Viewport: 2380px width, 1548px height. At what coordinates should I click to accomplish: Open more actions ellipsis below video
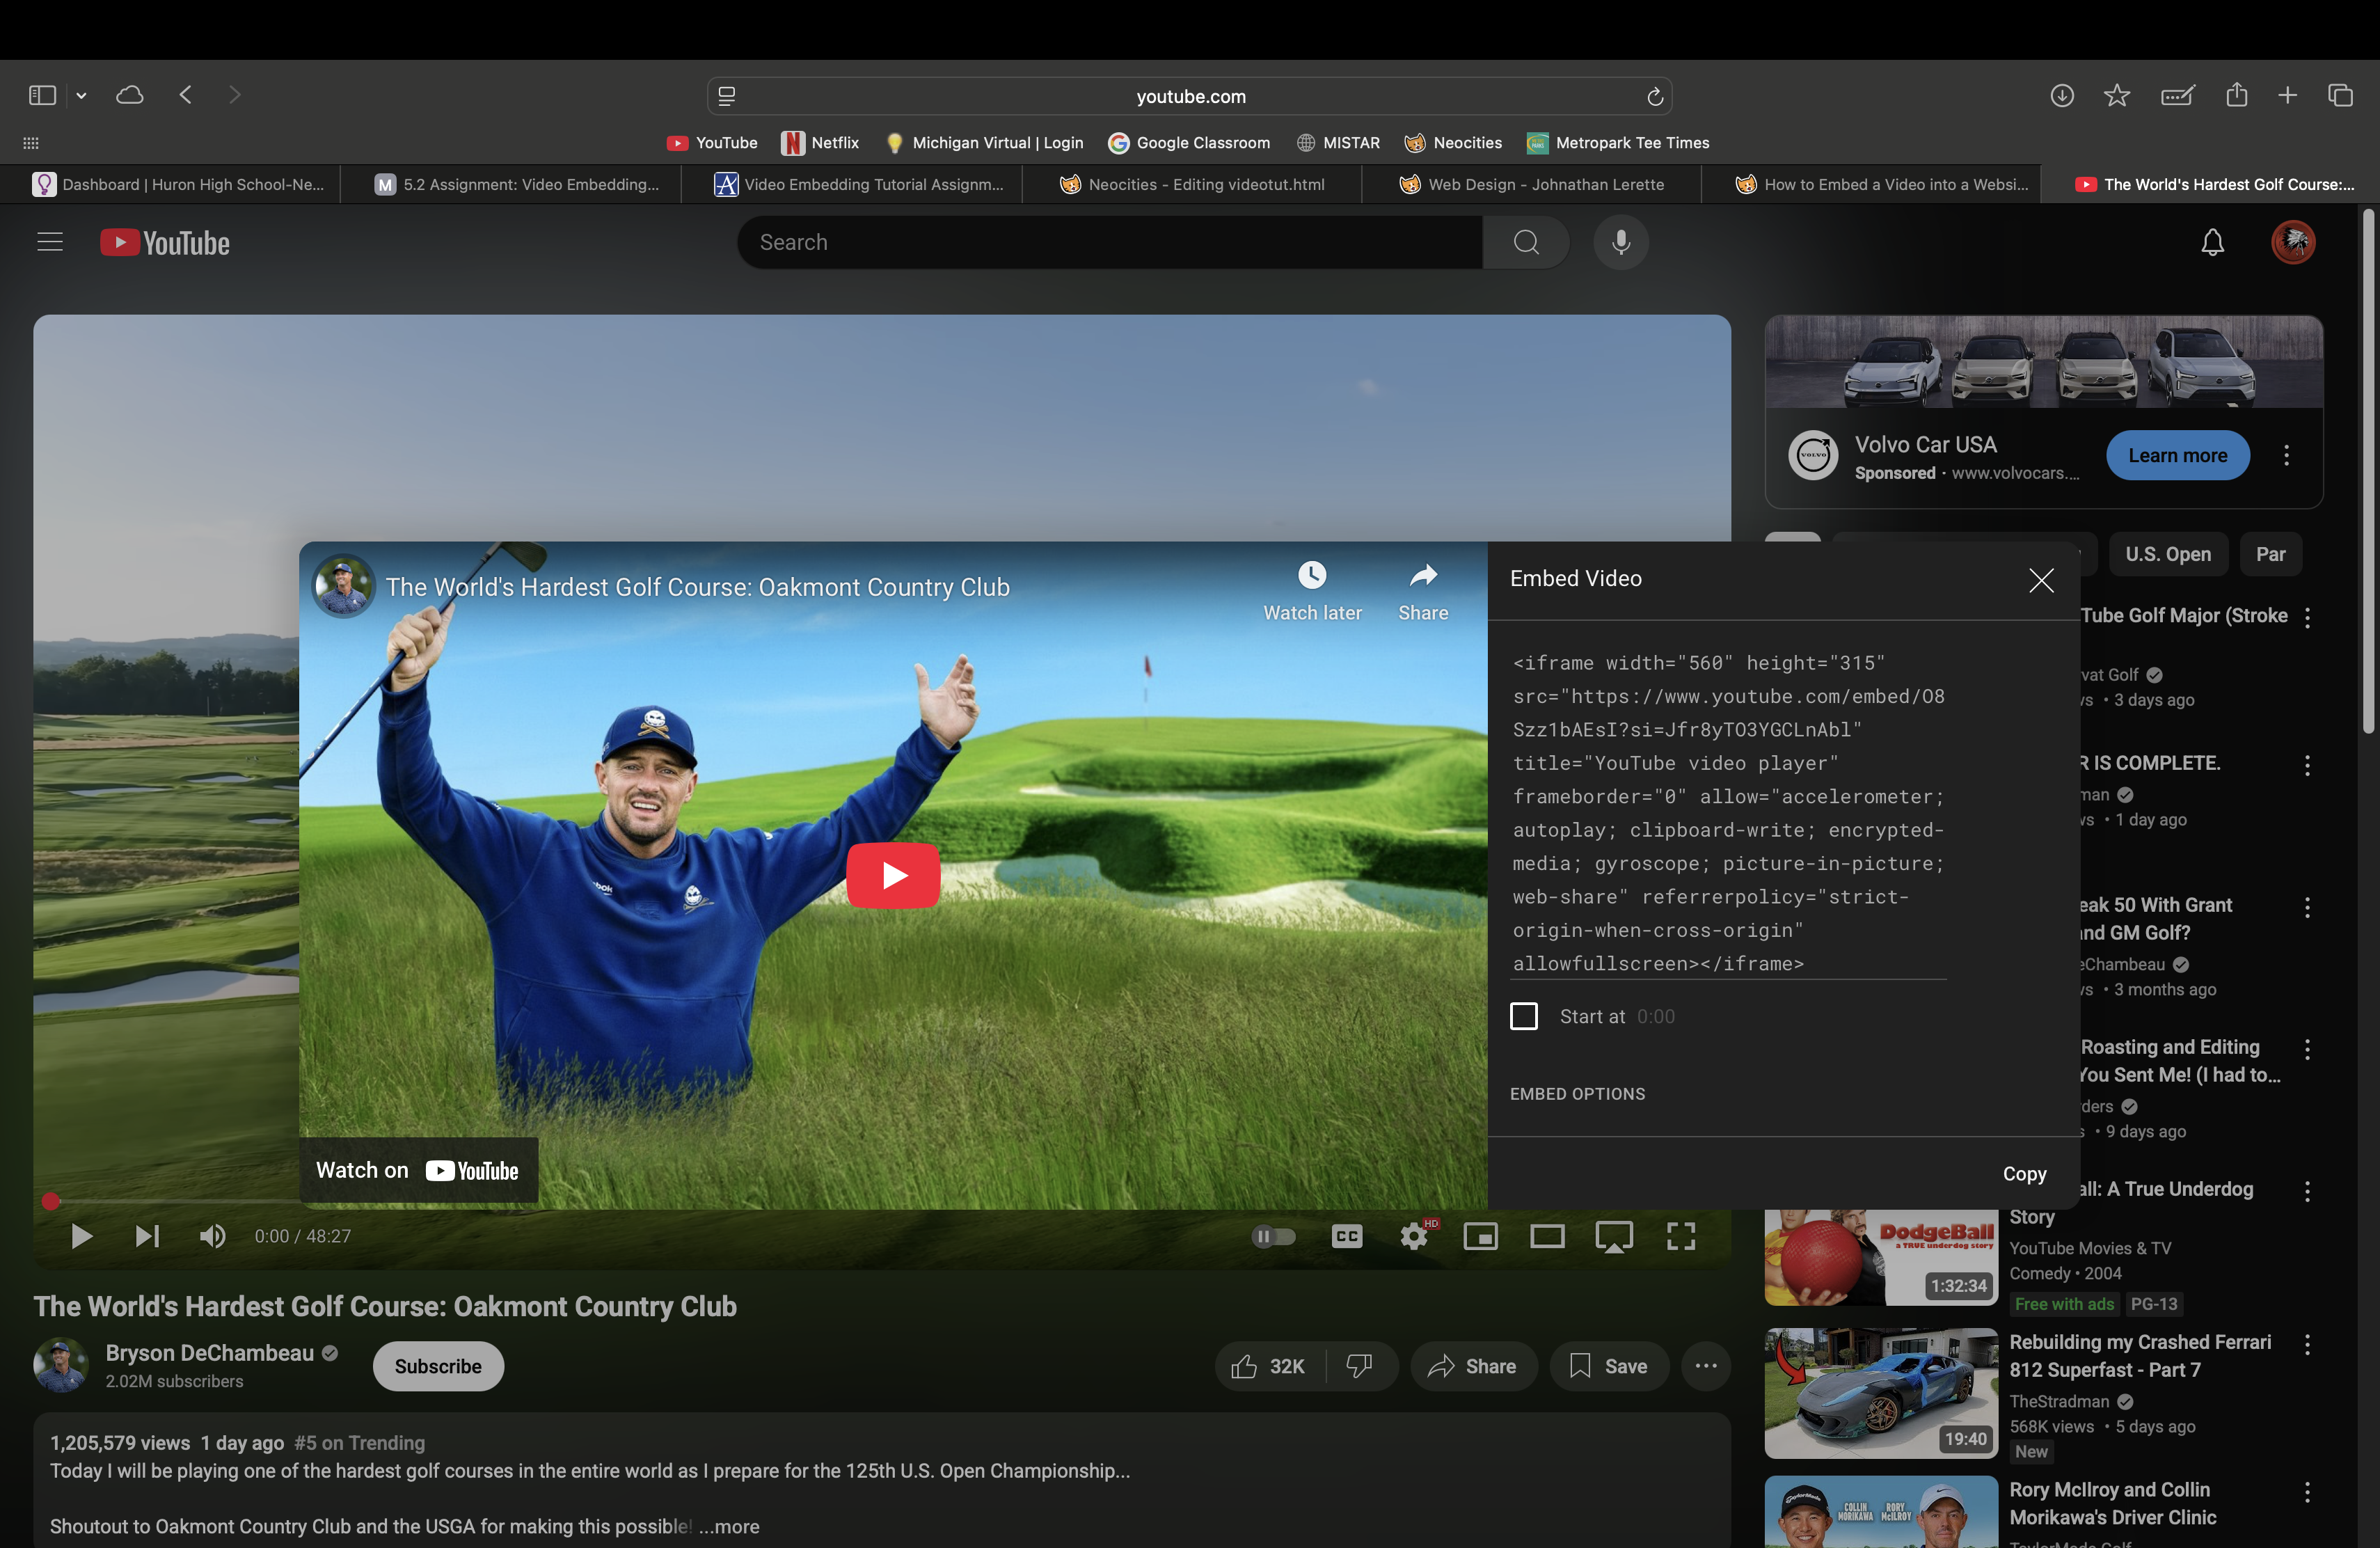click(1706, 1366)
